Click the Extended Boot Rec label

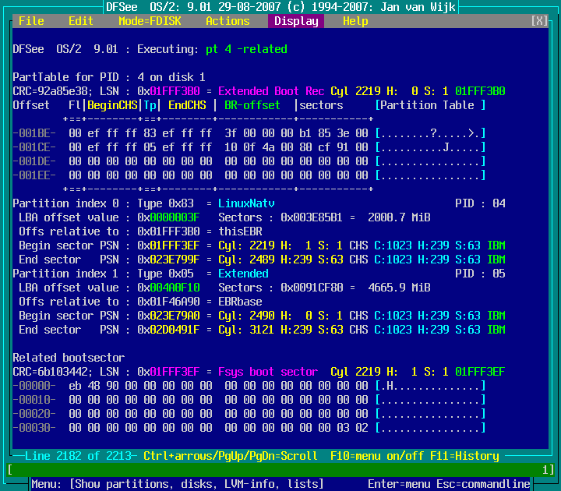coord(271,91)
